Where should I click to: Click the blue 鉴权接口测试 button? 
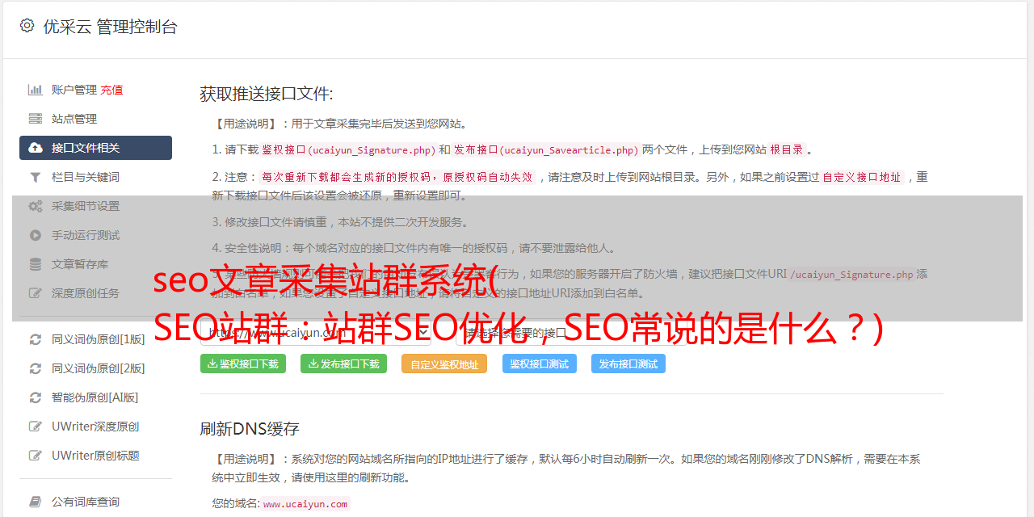coord(540,364)
